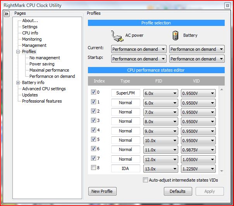Open the About... page
The image size is (234, 206).
click(30, 21)
